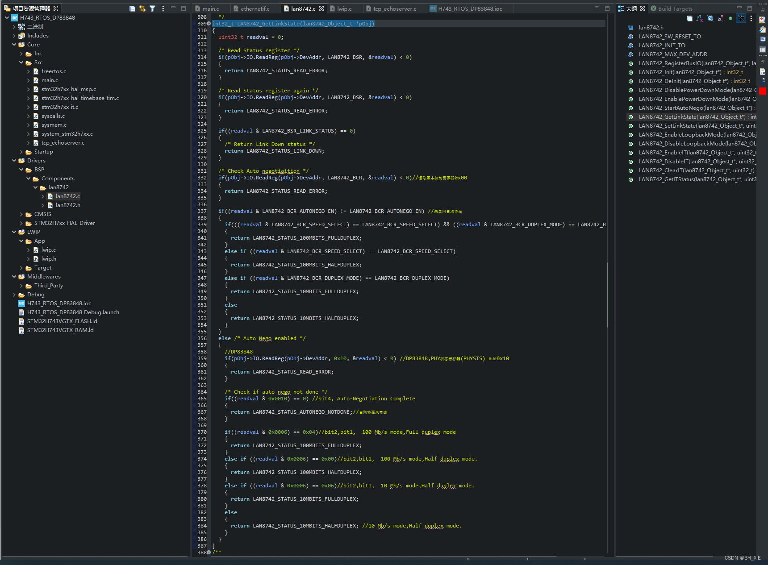This screenshot has height=565, width=768.
Task: Open the Console monitor icon in right sidebar
Action: [763, 39]
